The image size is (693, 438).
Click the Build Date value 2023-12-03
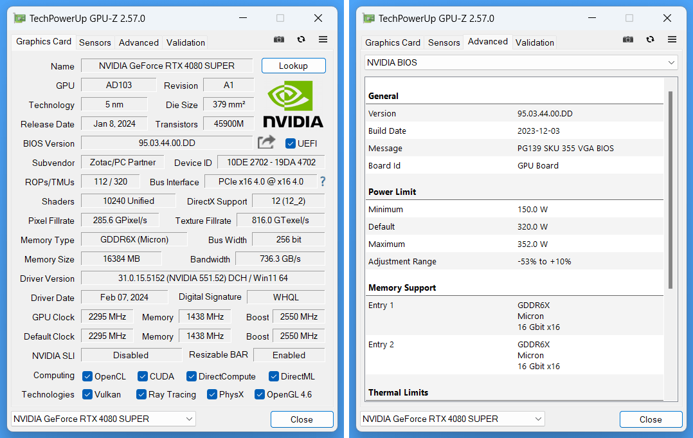click(x=538, y=131)
